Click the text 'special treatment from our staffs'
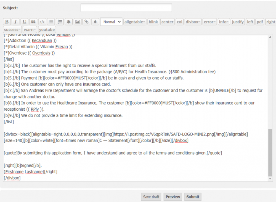This screenshot has height=202, width=276. [x=125, y=65]
